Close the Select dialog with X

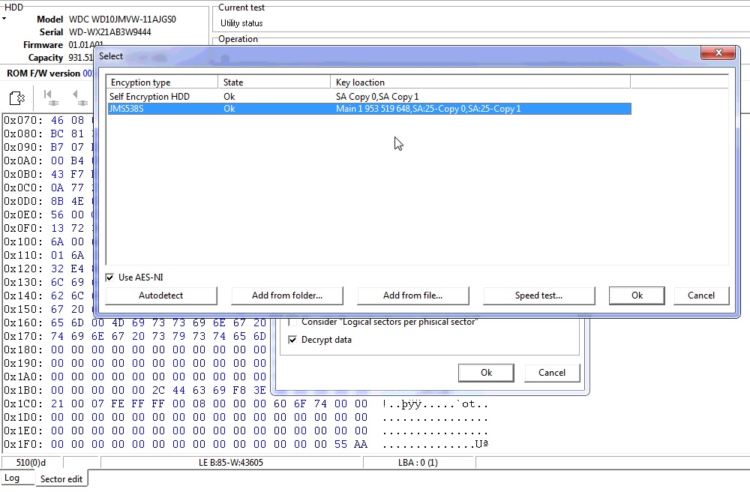[x=718, y=52]
